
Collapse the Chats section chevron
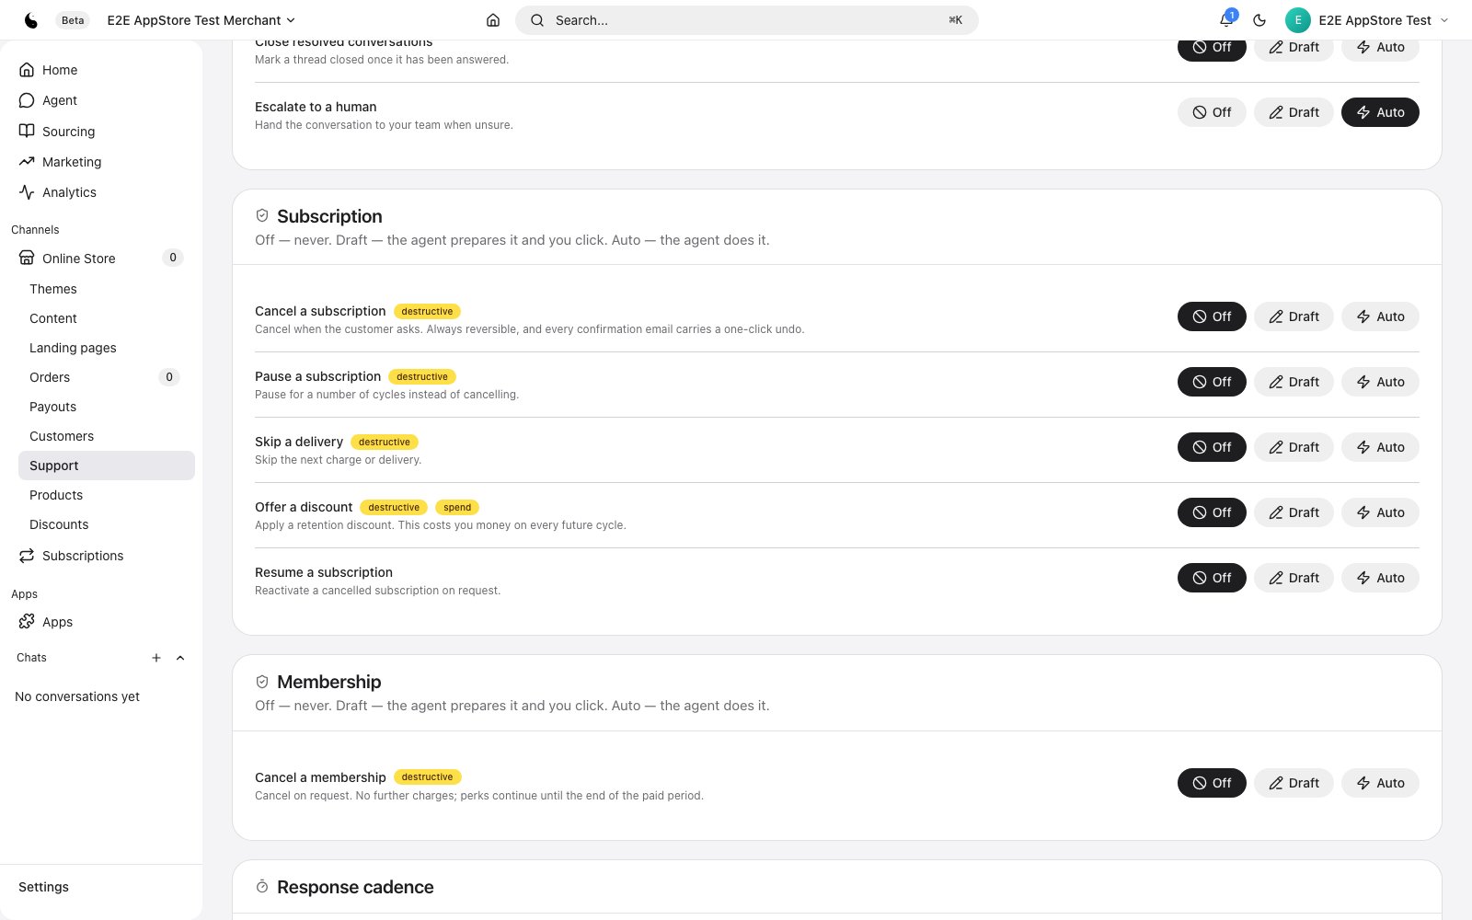[x=180, y=658]
